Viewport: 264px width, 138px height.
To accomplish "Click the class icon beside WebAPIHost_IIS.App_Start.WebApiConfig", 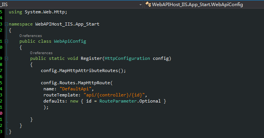I will 148,4.
